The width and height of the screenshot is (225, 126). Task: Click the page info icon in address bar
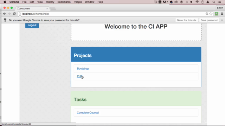[20, 14]
